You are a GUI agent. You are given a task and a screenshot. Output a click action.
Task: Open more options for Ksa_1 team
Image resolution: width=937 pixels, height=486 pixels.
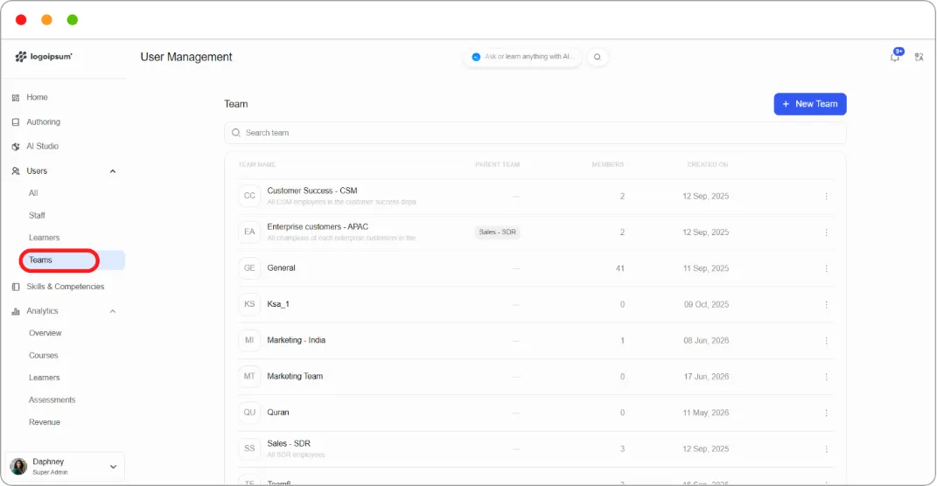827,304
